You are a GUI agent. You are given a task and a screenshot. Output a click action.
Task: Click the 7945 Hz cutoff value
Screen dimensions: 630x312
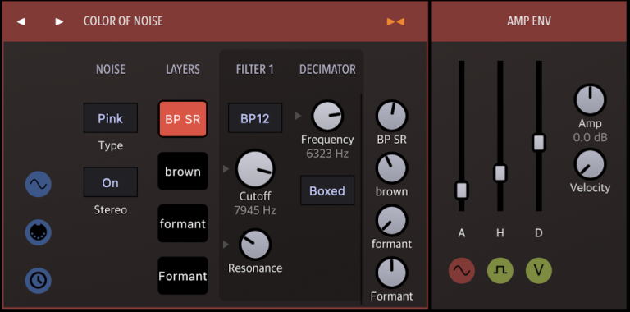pyautogui.click(x=255, y=210)
